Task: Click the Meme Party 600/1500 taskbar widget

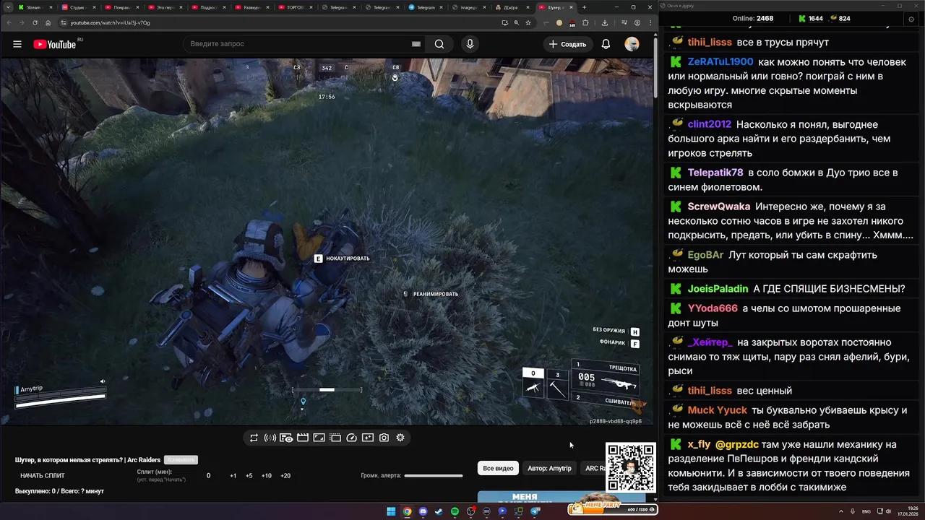Action: pos(612,508)
